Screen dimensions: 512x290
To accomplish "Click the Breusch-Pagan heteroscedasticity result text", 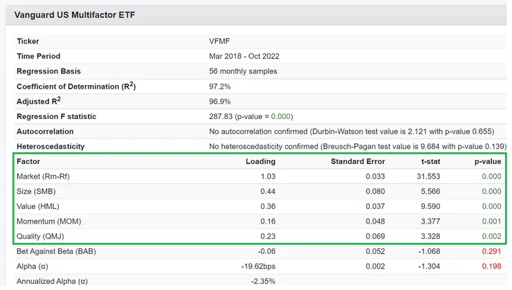I will (x=357, y=147).
